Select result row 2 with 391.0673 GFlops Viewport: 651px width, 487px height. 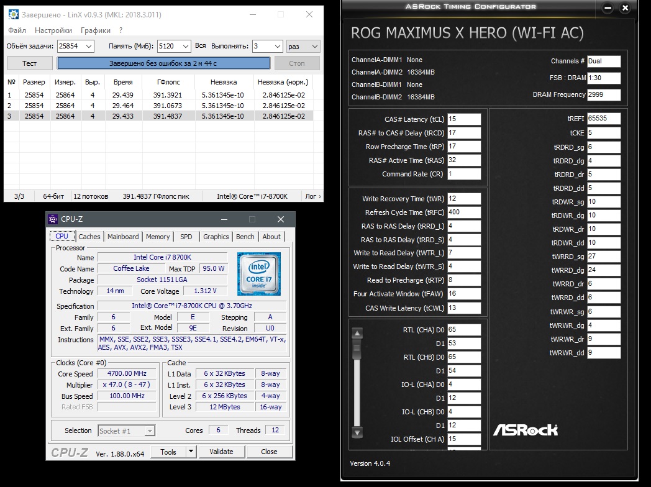point(158,106)
